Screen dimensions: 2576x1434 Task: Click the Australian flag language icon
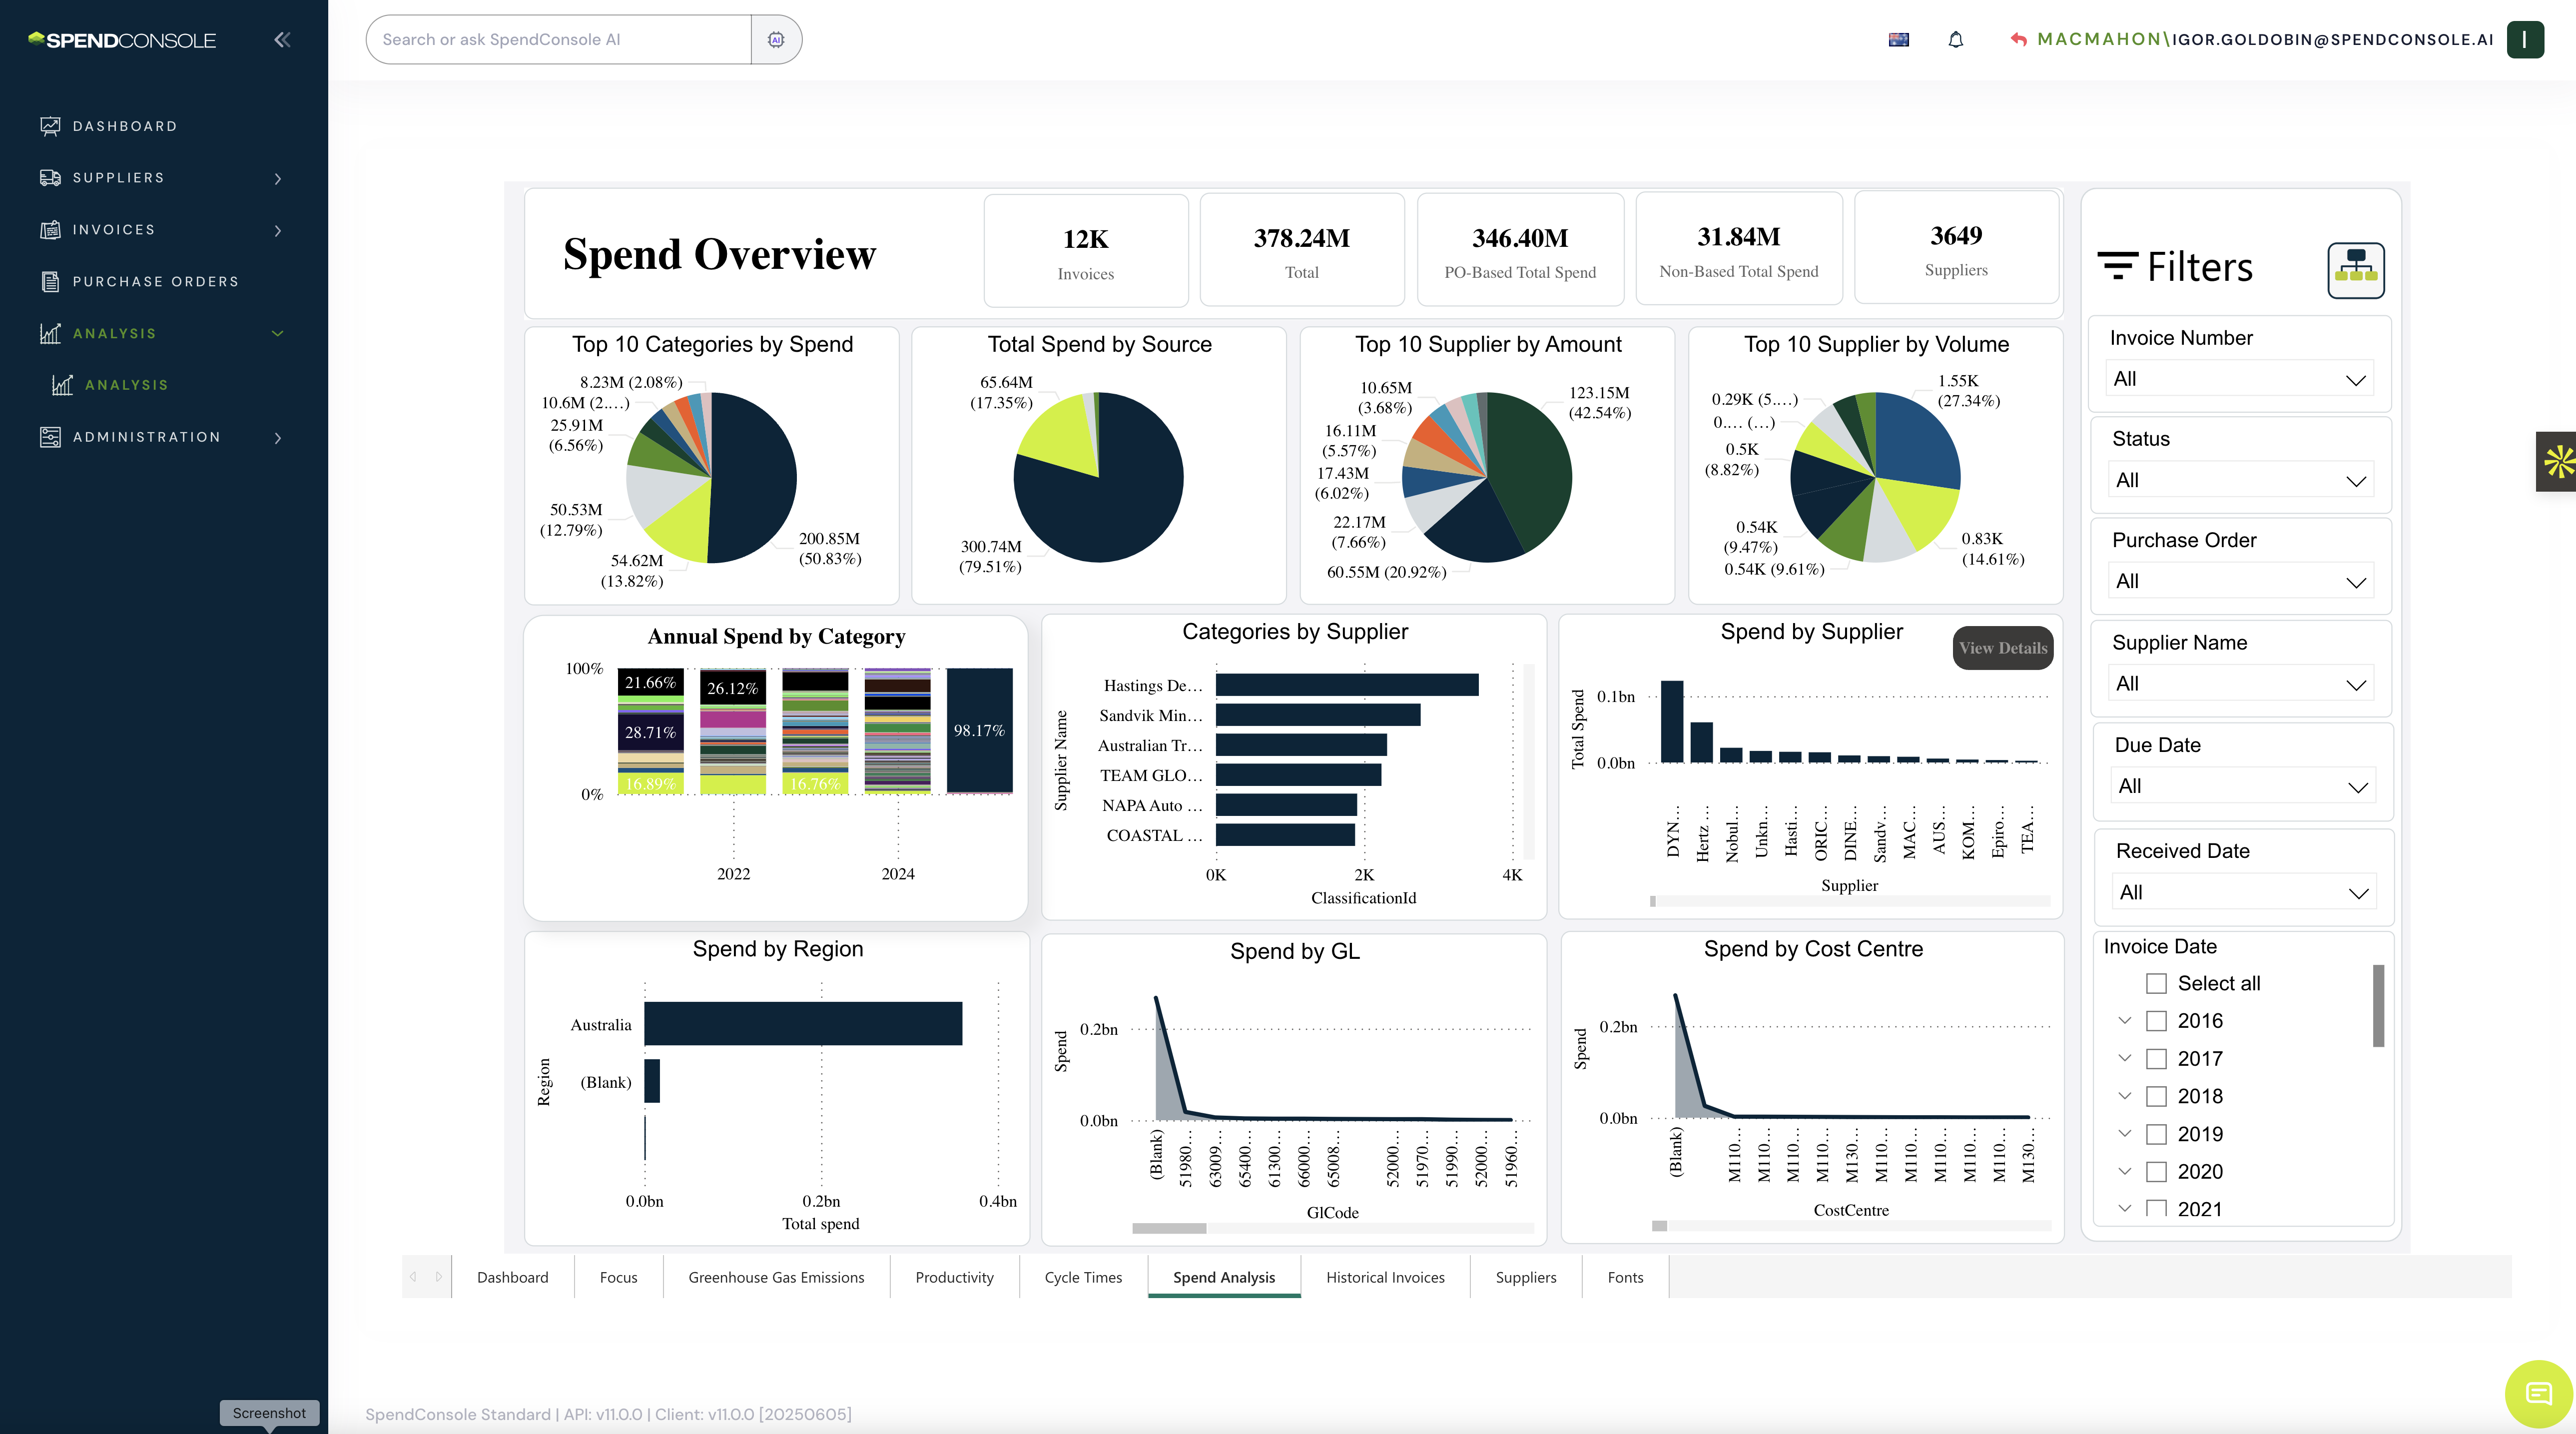pos(1898,40)
